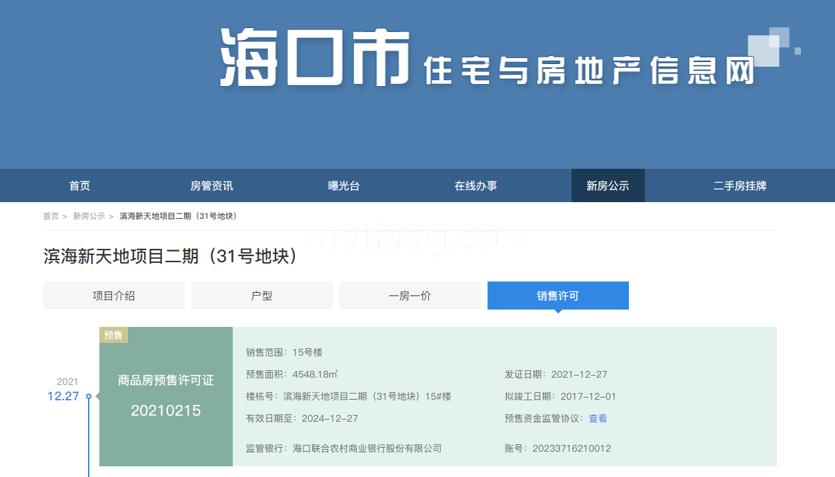Click the overlapping squares logo icon in header
835x477 pixels.
pyautogui.click(x=772, y=47)
